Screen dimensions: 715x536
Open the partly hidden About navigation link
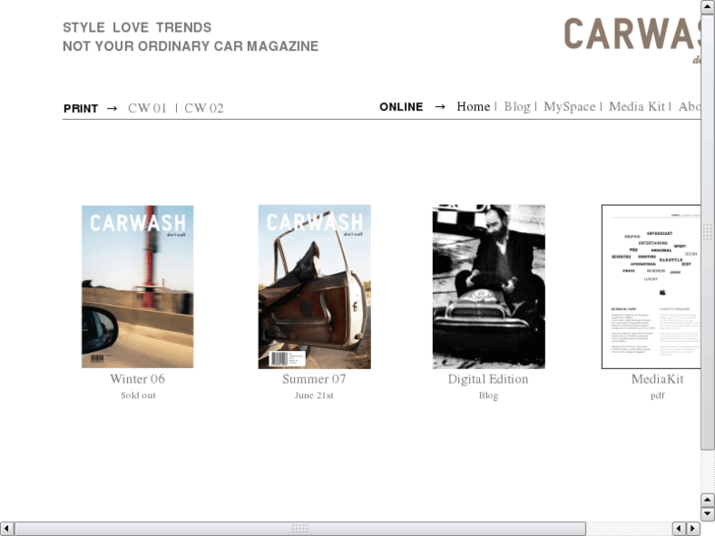tap(689, 107)
